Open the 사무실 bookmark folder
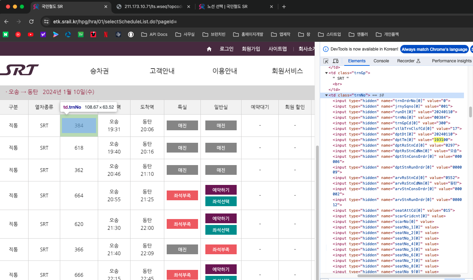 (x=185, y=34)
